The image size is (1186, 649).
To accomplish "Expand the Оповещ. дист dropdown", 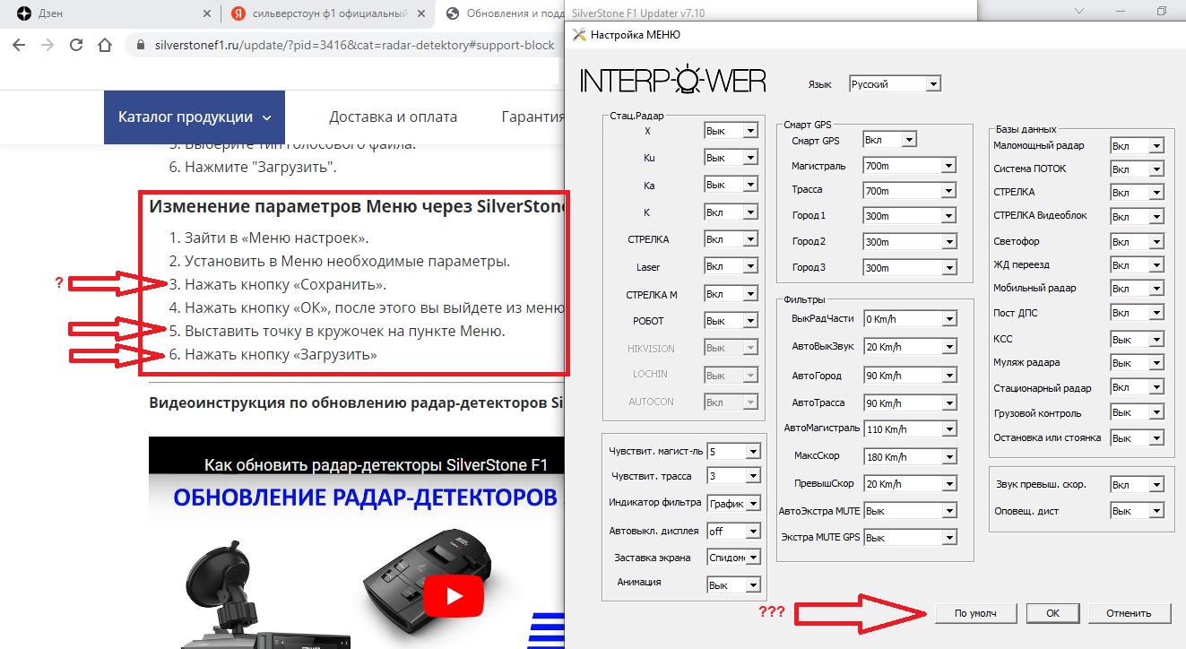I will (x=1137, y=511).
